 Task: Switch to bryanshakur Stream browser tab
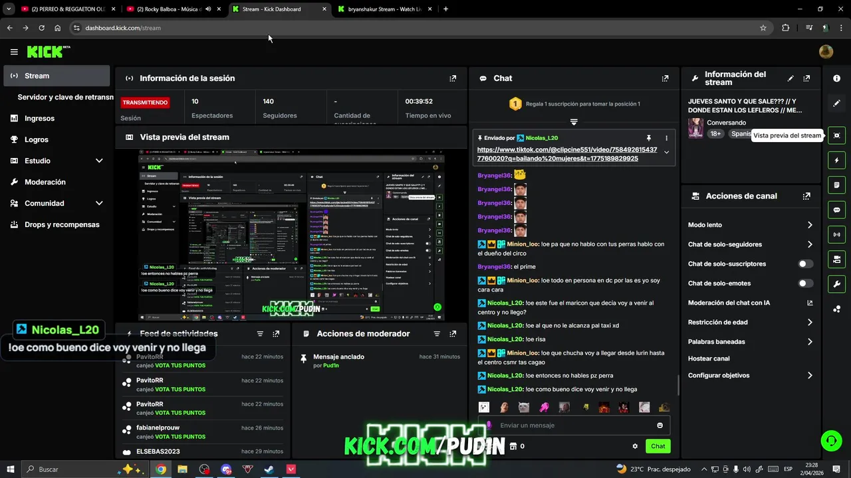pos(385,9)
